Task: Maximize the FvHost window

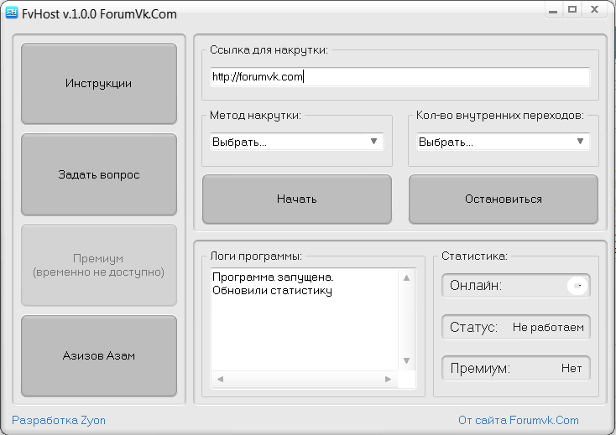Action: coord(572,9)
